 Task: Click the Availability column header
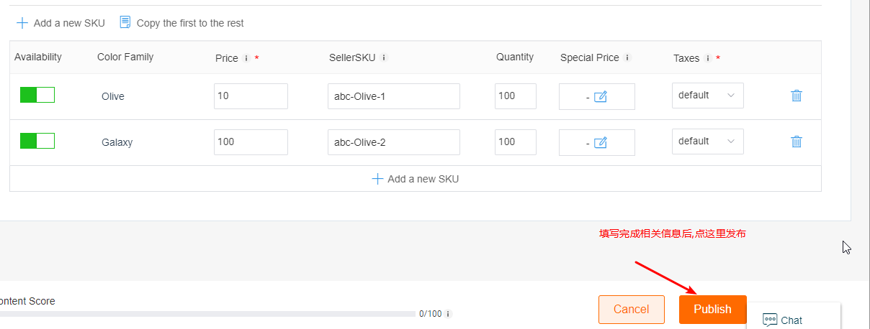click(38, 57)
